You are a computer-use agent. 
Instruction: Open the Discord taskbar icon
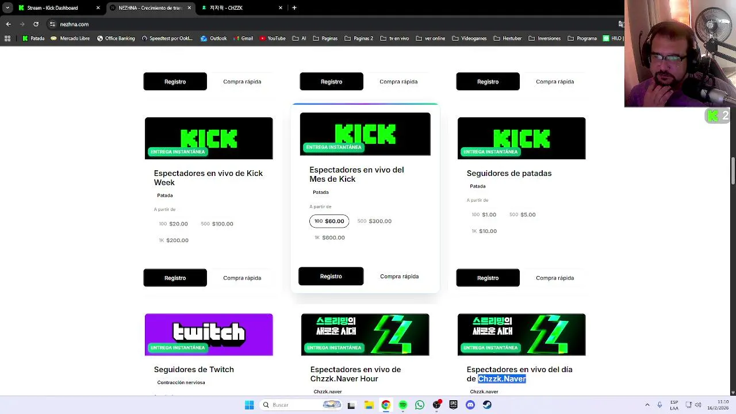[x=470, y=405]
